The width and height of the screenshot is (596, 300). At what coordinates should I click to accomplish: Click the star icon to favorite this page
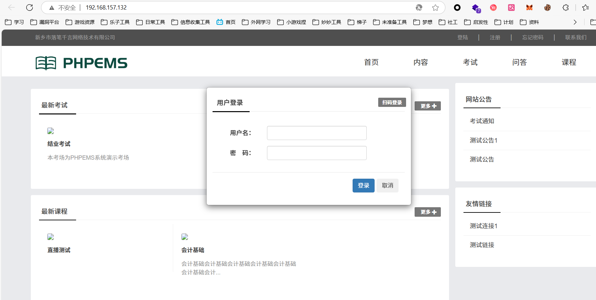[435, 8]
